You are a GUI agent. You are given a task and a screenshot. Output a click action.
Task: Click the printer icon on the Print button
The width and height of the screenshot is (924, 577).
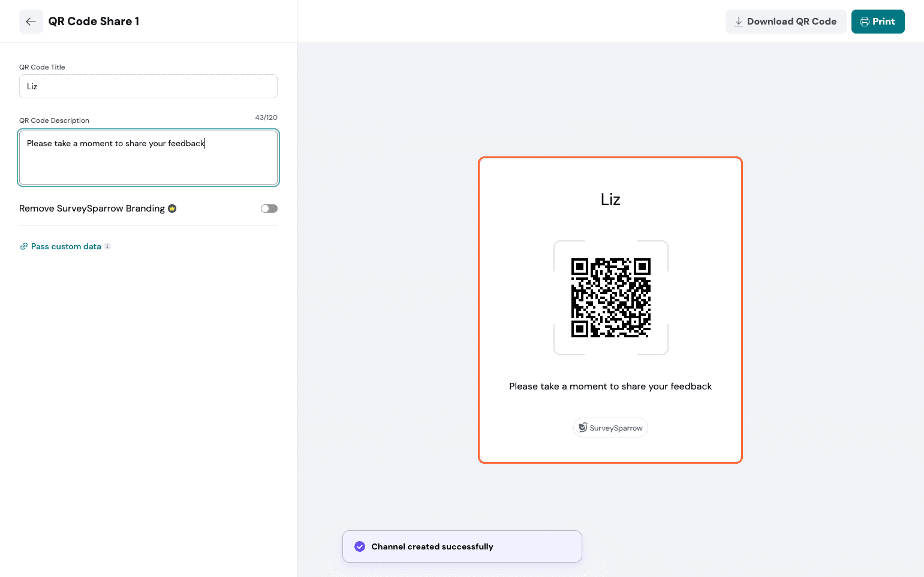[x=864, y=22]
